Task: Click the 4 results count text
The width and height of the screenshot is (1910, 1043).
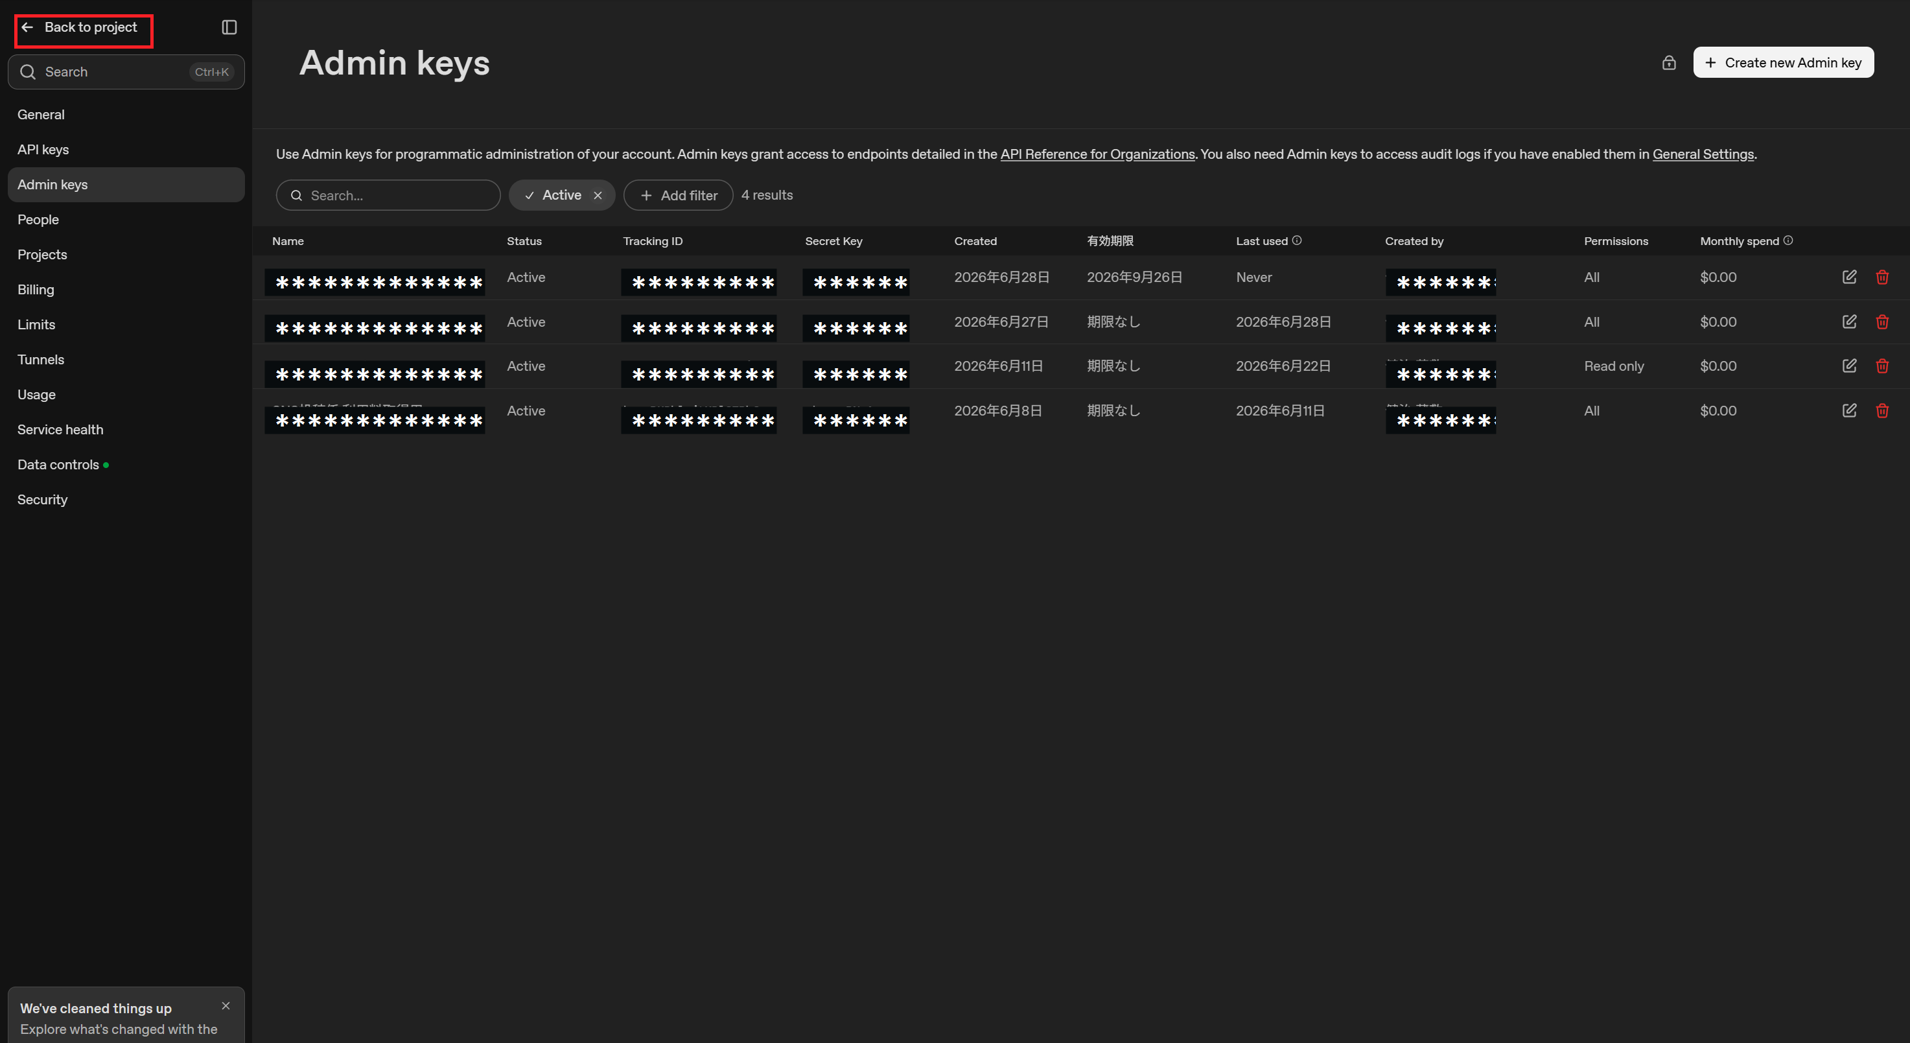Action: tap(767, 195)
